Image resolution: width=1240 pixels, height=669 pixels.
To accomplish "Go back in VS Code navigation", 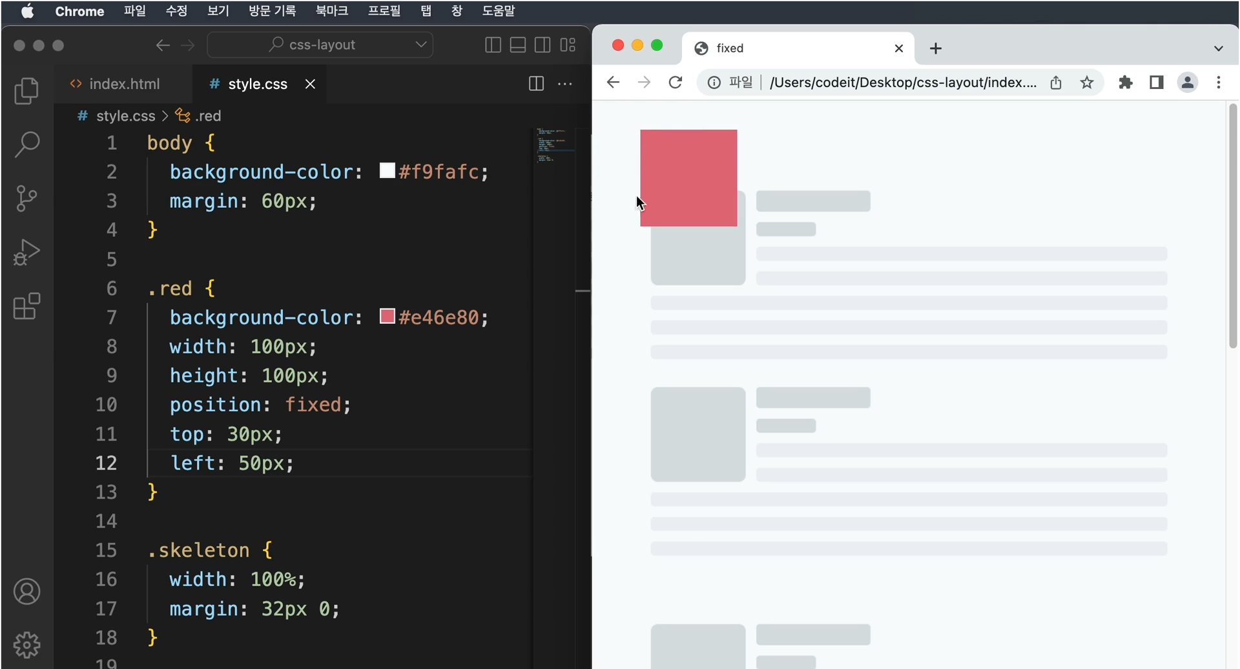I will 163,45.
